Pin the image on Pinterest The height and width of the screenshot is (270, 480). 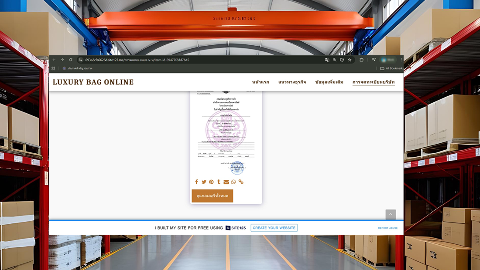(x=211, y=182)
